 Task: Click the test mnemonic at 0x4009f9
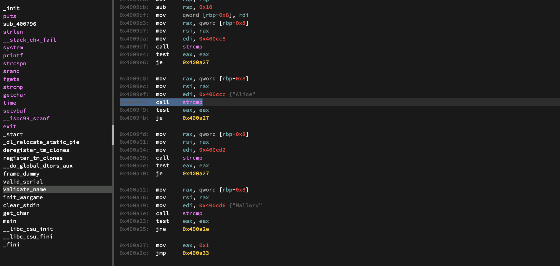tap(163, 110)
